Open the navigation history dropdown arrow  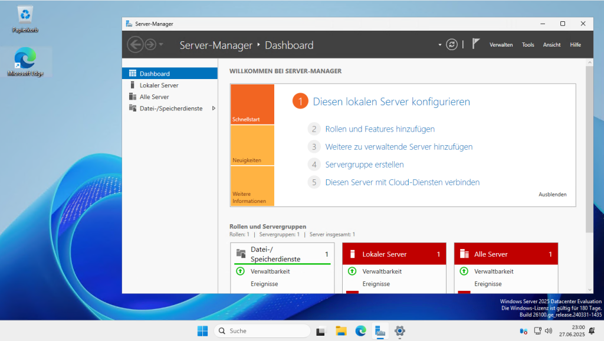pos(161,45)
